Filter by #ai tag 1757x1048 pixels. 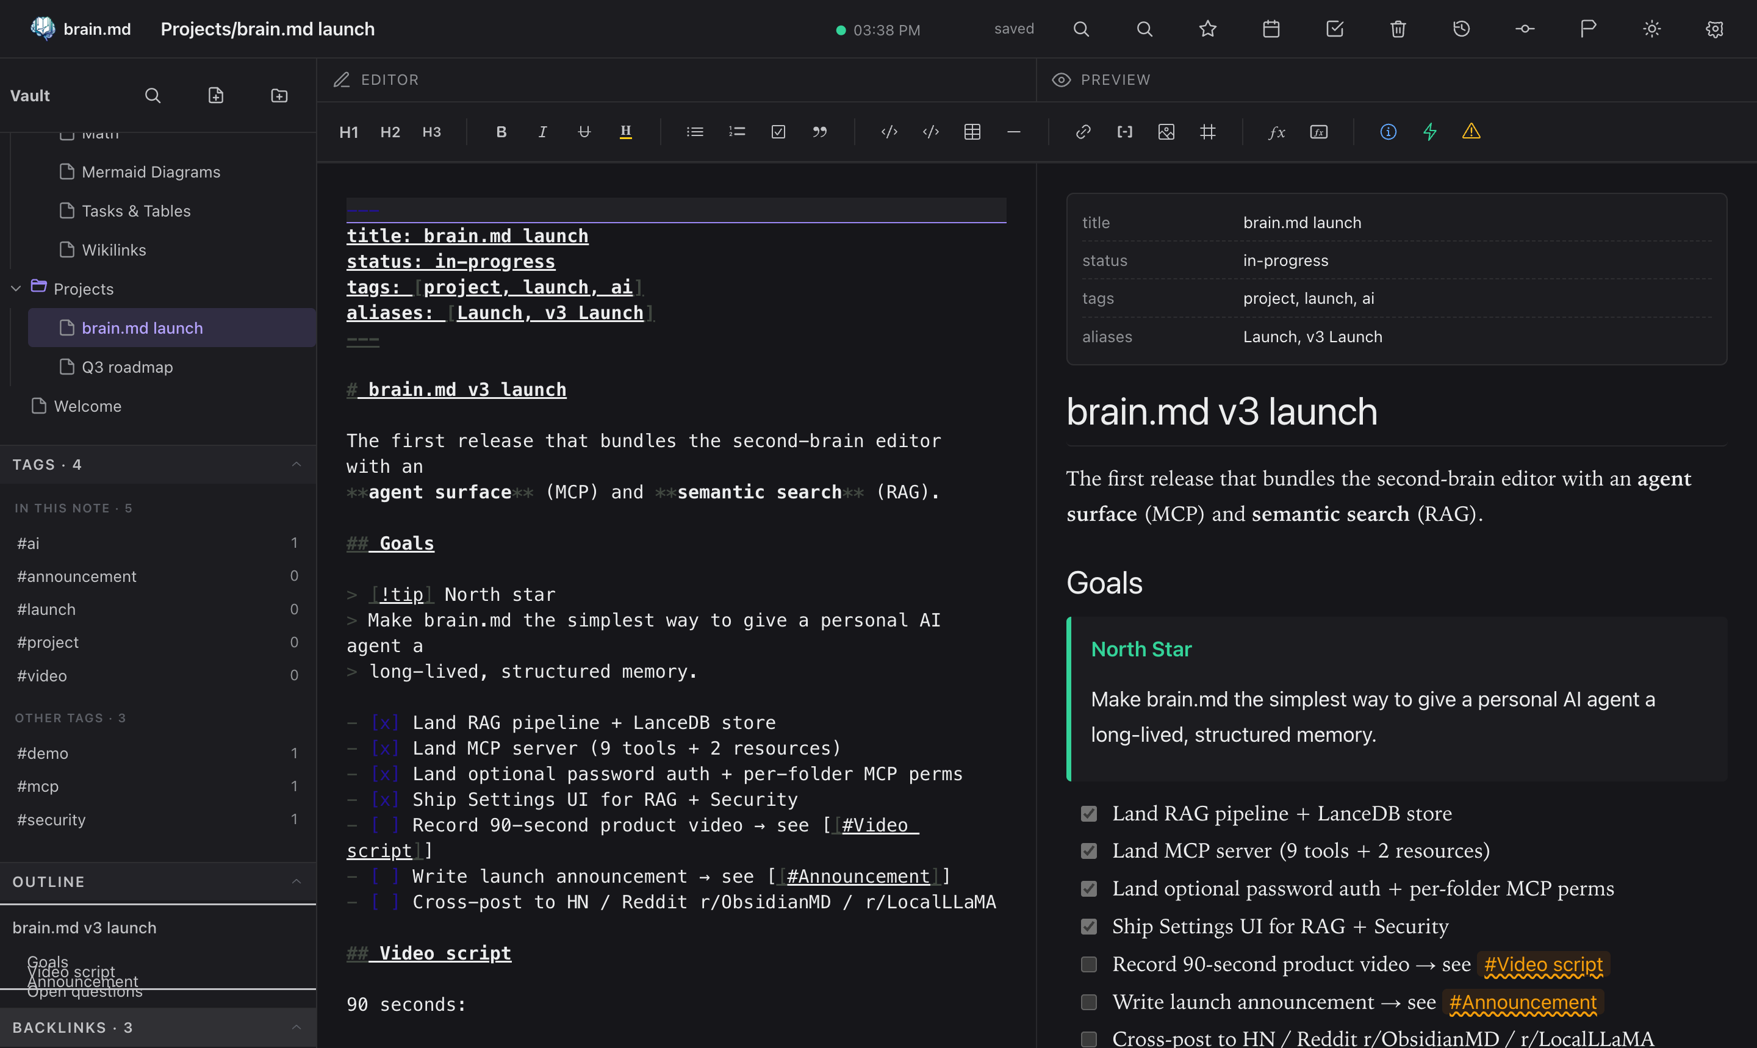157,543
